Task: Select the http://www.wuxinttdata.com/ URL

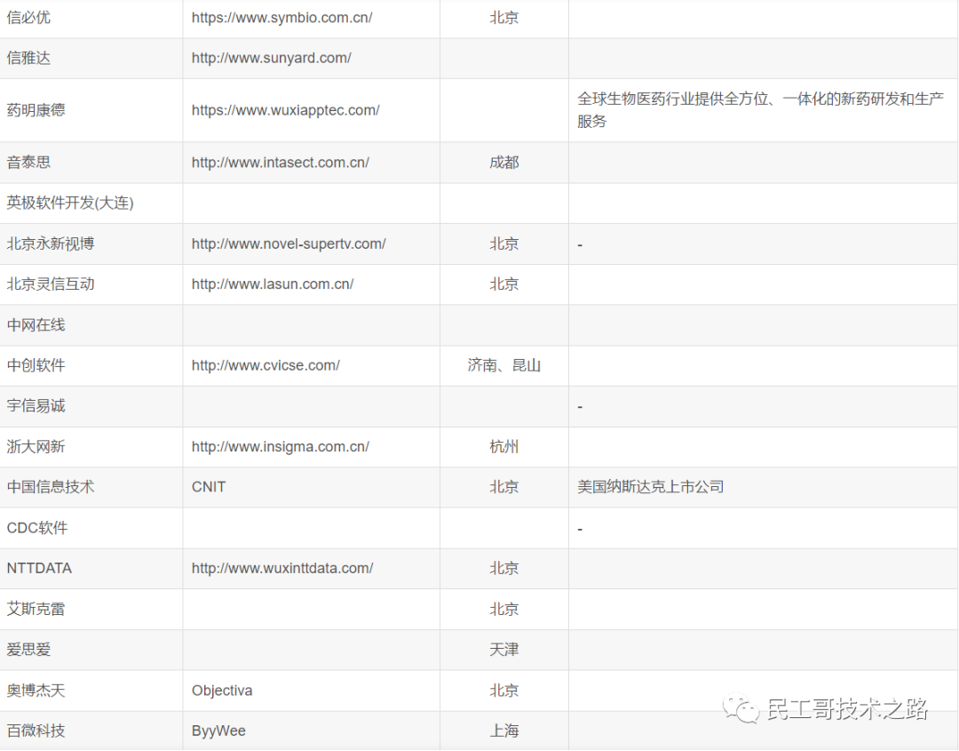Action: pos(282,569)
